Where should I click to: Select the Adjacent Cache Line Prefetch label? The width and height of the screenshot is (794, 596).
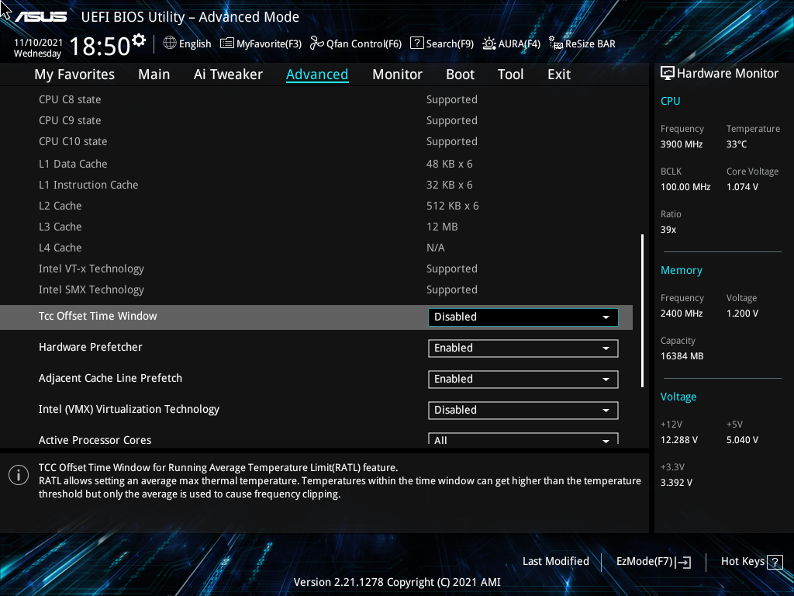pos(110,378)
